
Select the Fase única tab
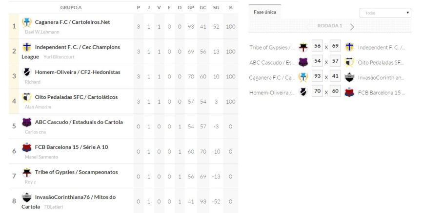(x=265, y=12)
